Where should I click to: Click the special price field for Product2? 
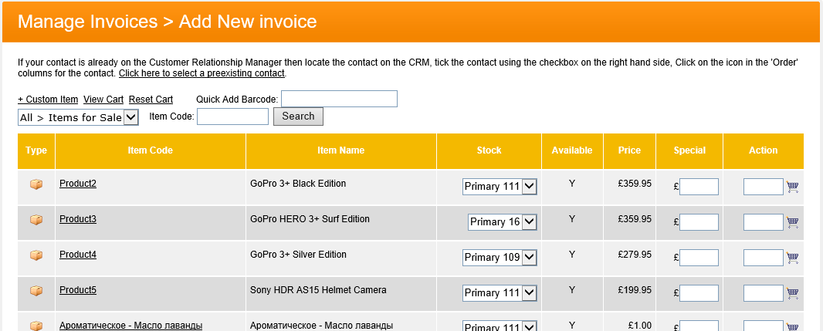coord(699,187)
